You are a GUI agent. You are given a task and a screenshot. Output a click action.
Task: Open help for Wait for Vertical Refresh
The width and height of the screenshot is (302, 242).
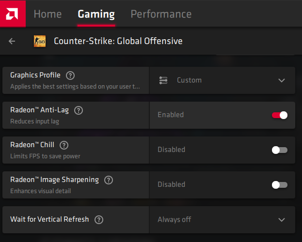(x=99, y=220)
